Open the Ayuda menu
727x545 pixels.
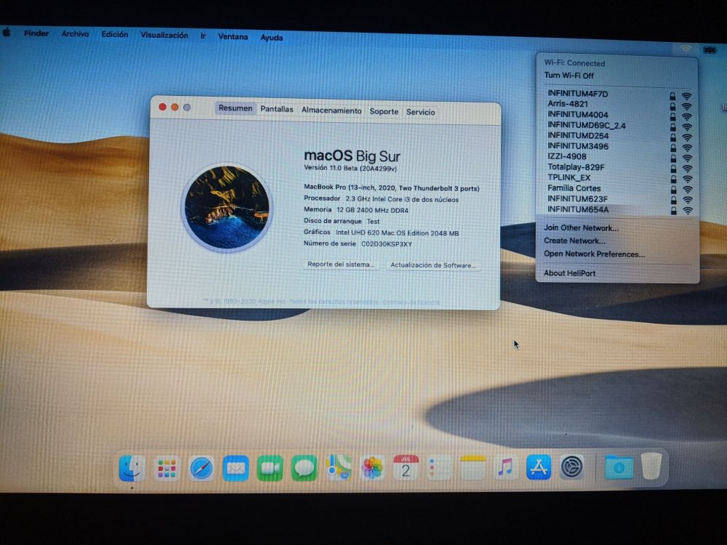click(x=271, y=38)
